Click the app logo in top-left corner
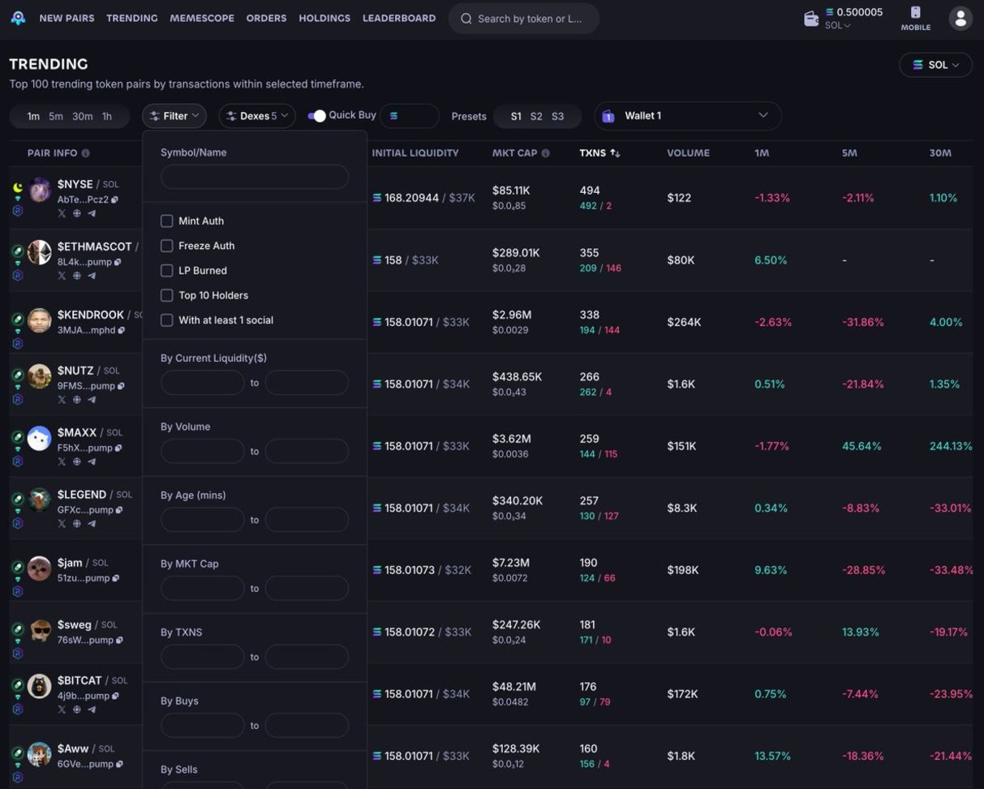The width and height of the screenshot is (984, 789). click(18, 18)
